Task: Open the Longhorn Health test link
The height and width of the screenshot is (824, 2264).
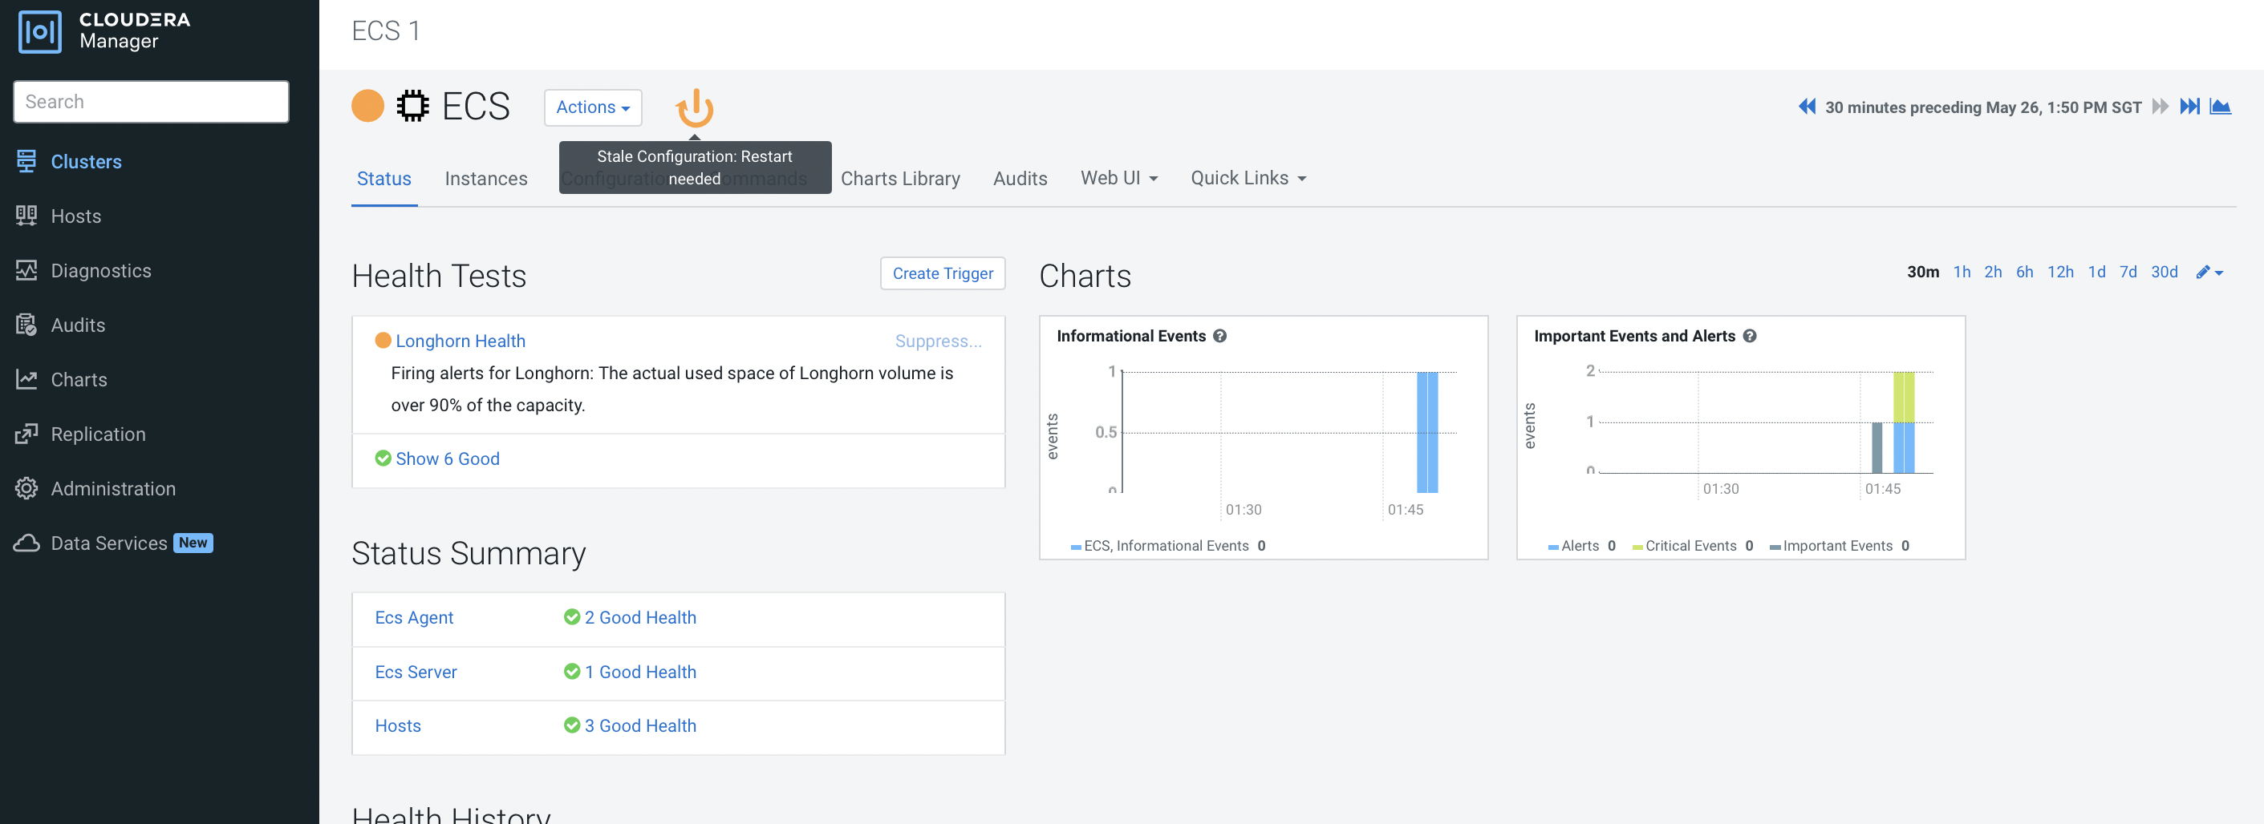Action: coord(460,341)
